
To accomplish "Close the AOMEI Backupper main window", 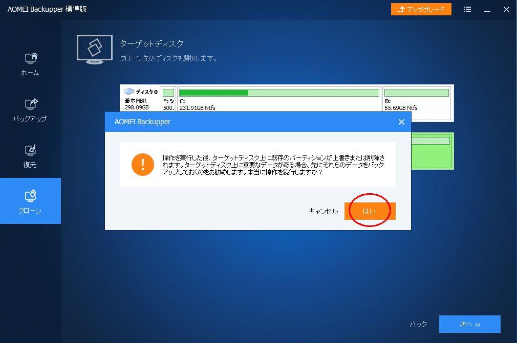I will [x=506, y=9].
